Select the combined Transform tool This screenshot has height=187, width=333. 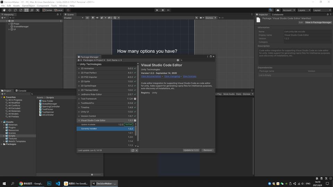click(x=32, y=10)
